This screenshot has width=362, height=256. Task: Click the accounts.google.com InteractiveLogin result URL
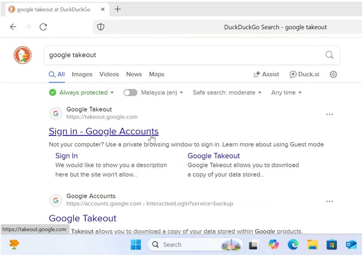pos(149,204)
